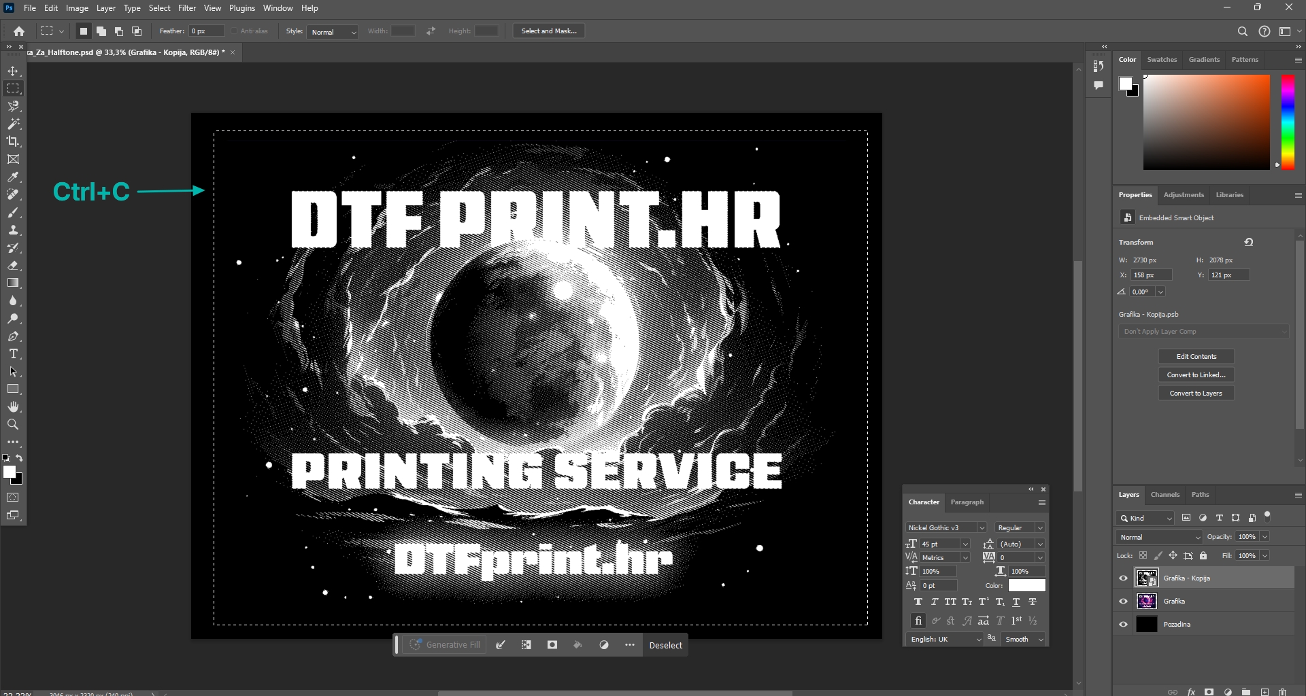The height and width of the screenshot is (696, 1306).
Task: Click the Delete layer trash icon
Action: pos(1282,692)
